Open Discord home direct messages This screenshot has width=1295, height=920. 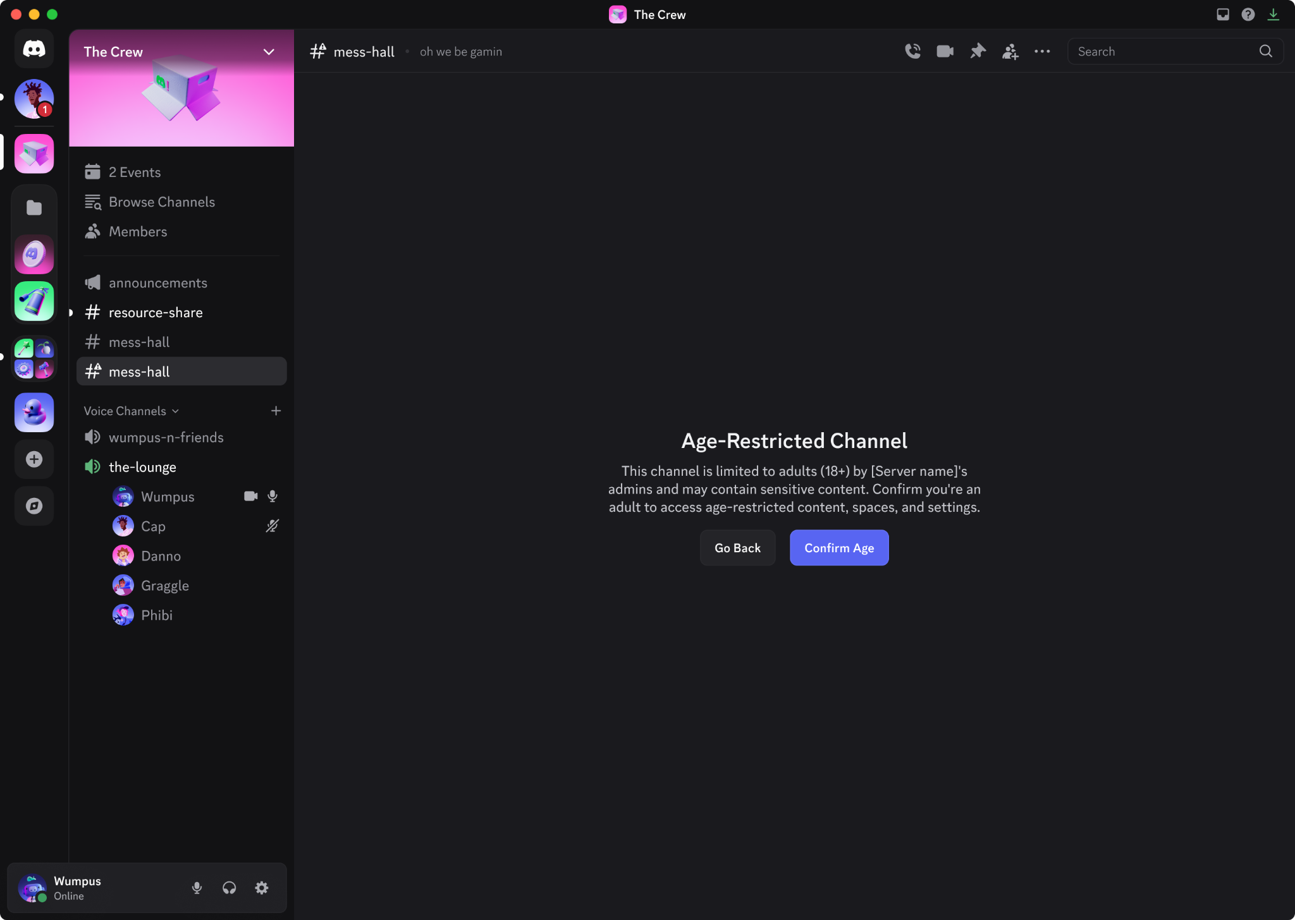coord(34,49)
